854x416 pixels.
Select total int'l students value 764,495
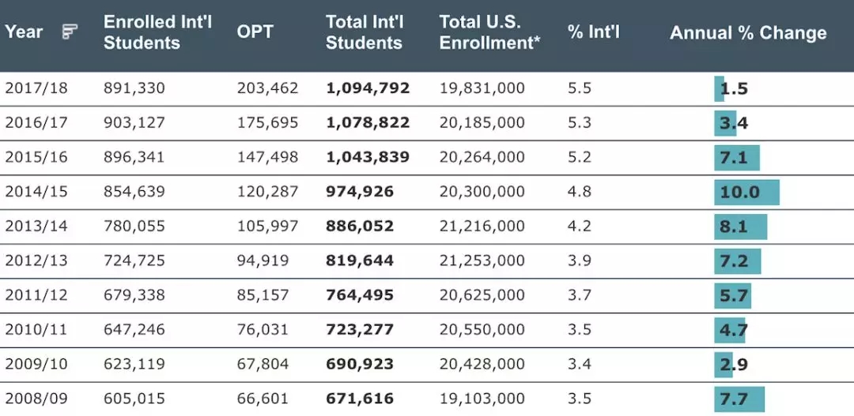(x=359, y=295)
